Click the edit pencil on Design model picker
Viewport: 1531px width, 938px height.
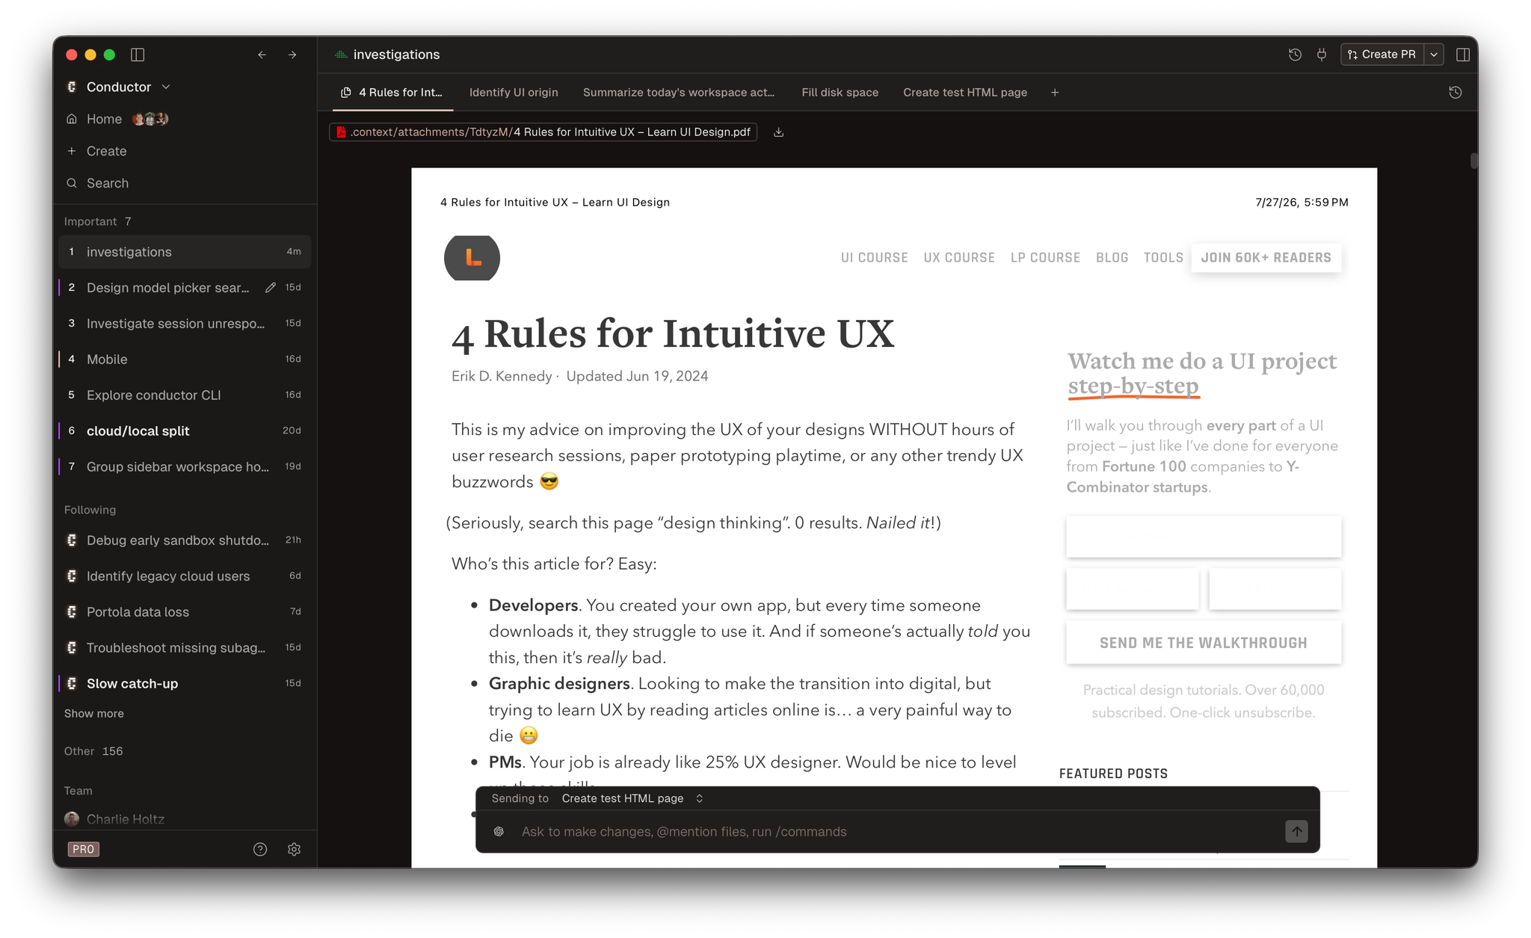pos(271,288)
